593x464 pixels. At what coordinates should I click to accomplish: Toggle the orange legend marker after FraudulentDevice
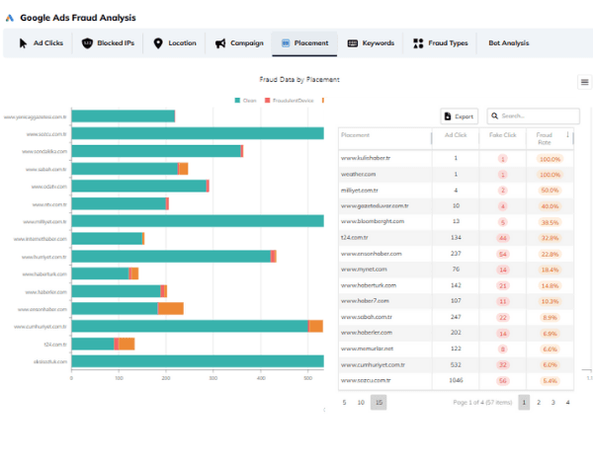tap(323, 100)
